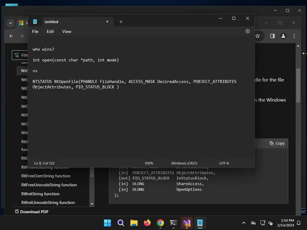The width and height of the screenshot is (307, 230).
Task: Click the OneDrive cloud tray icon
Action: (x=253, y=223)
